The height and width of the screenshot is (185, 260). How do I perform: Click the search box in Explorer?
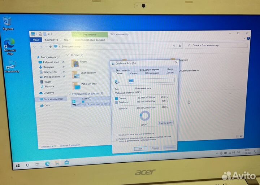point(216,45)
